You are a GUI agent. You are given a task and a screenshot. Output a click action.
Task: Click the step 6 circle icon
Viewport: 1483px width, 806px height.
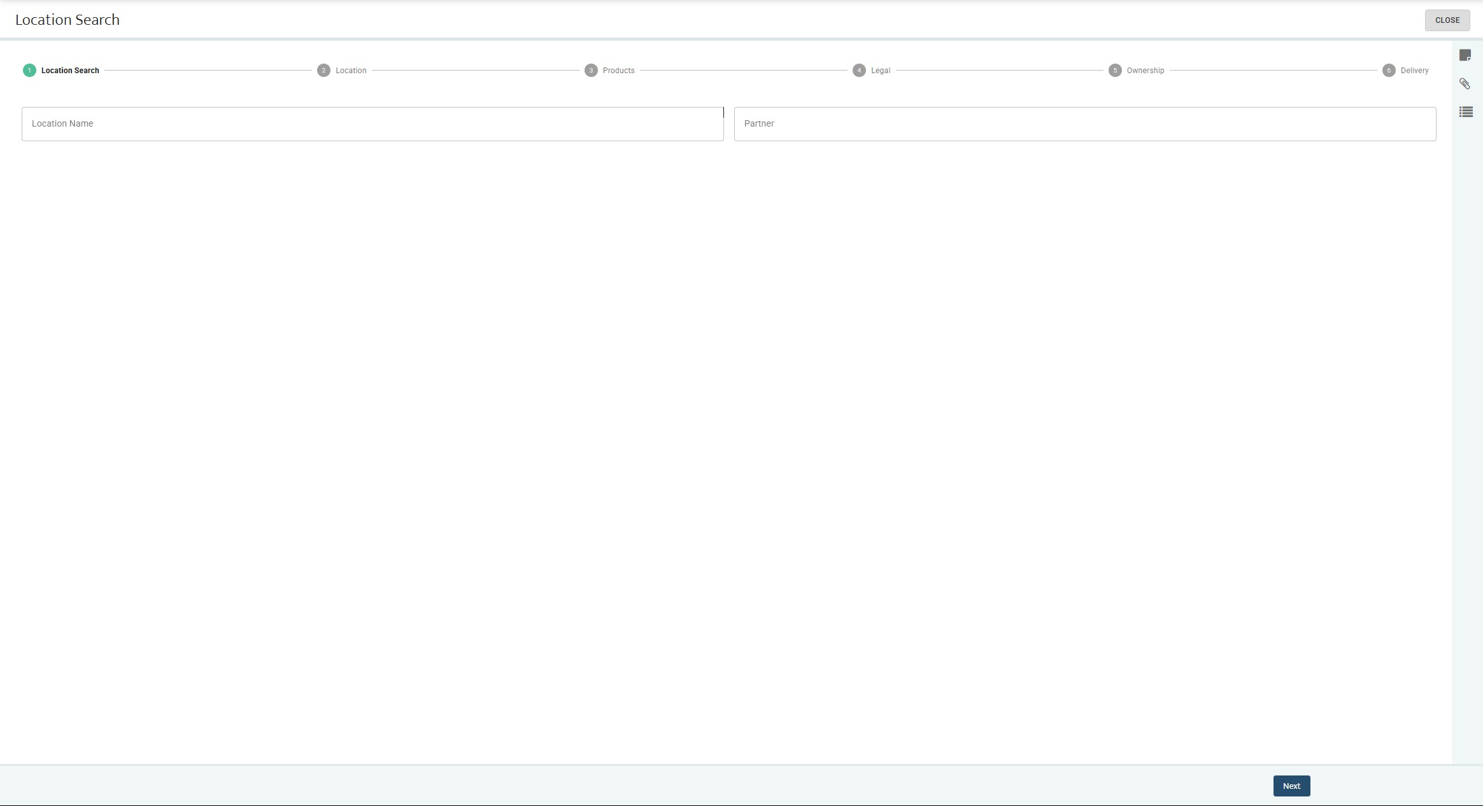(x=1389, y=71)
